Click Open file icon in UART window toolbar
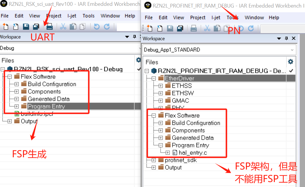305x187 pixels. pos(15,26)
